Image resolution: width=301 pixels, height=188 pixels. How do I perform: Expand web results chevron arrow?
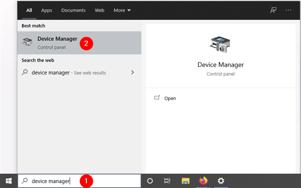(x=132, y=72)
